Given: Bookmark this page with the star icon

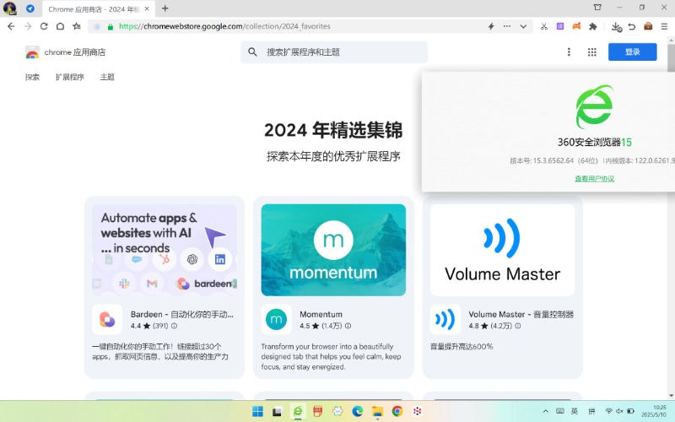Looking at the screenshot, I should [77, 26].
